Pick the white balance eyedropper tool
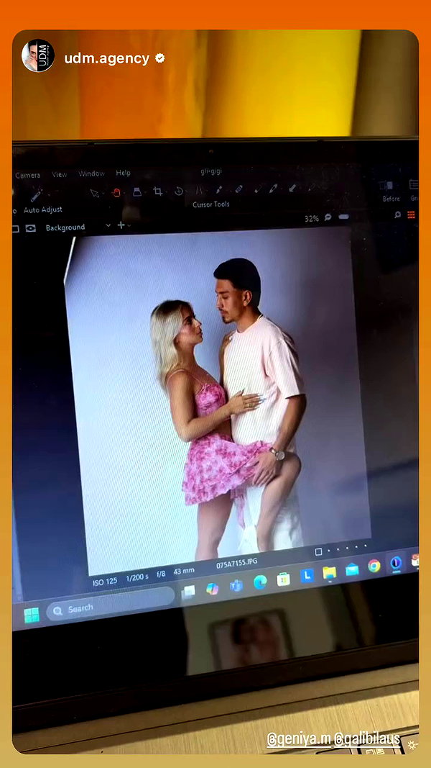The image size is (431, 768). point(219,189)
